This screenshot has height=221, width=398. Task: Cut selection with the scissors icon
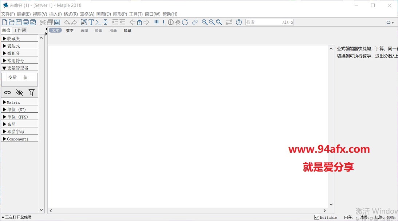(43, 22)
